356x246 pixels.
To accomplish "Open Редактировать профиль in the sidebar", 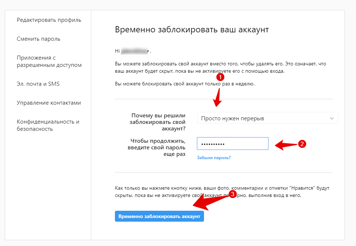I will (49, 20).
